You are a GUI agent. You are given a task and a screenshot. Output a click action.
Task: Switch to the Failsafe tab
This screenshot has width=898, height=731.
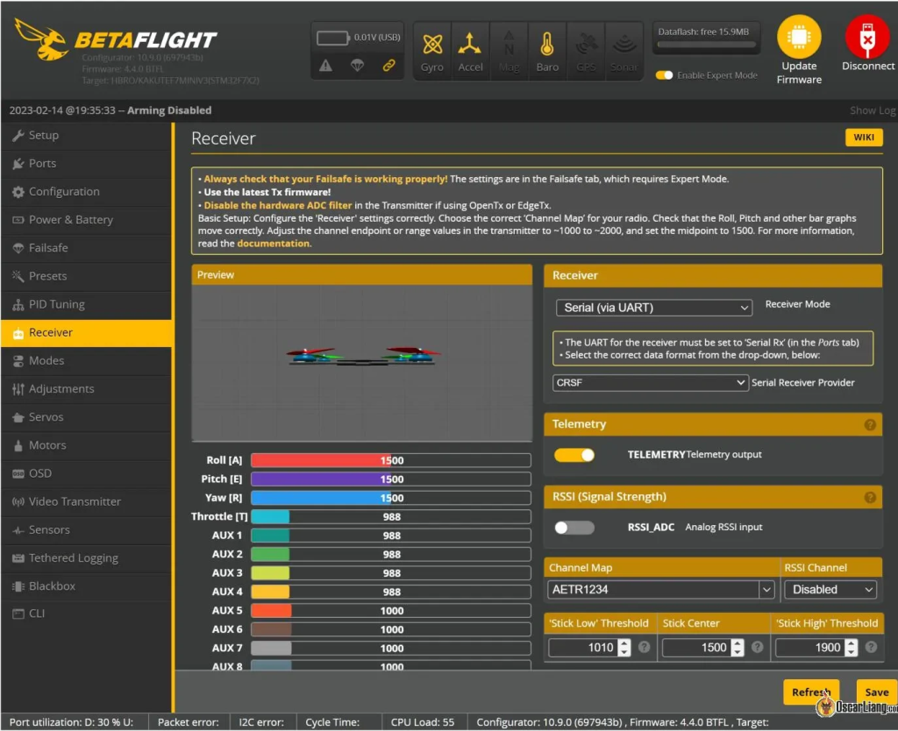pos(87,248)
